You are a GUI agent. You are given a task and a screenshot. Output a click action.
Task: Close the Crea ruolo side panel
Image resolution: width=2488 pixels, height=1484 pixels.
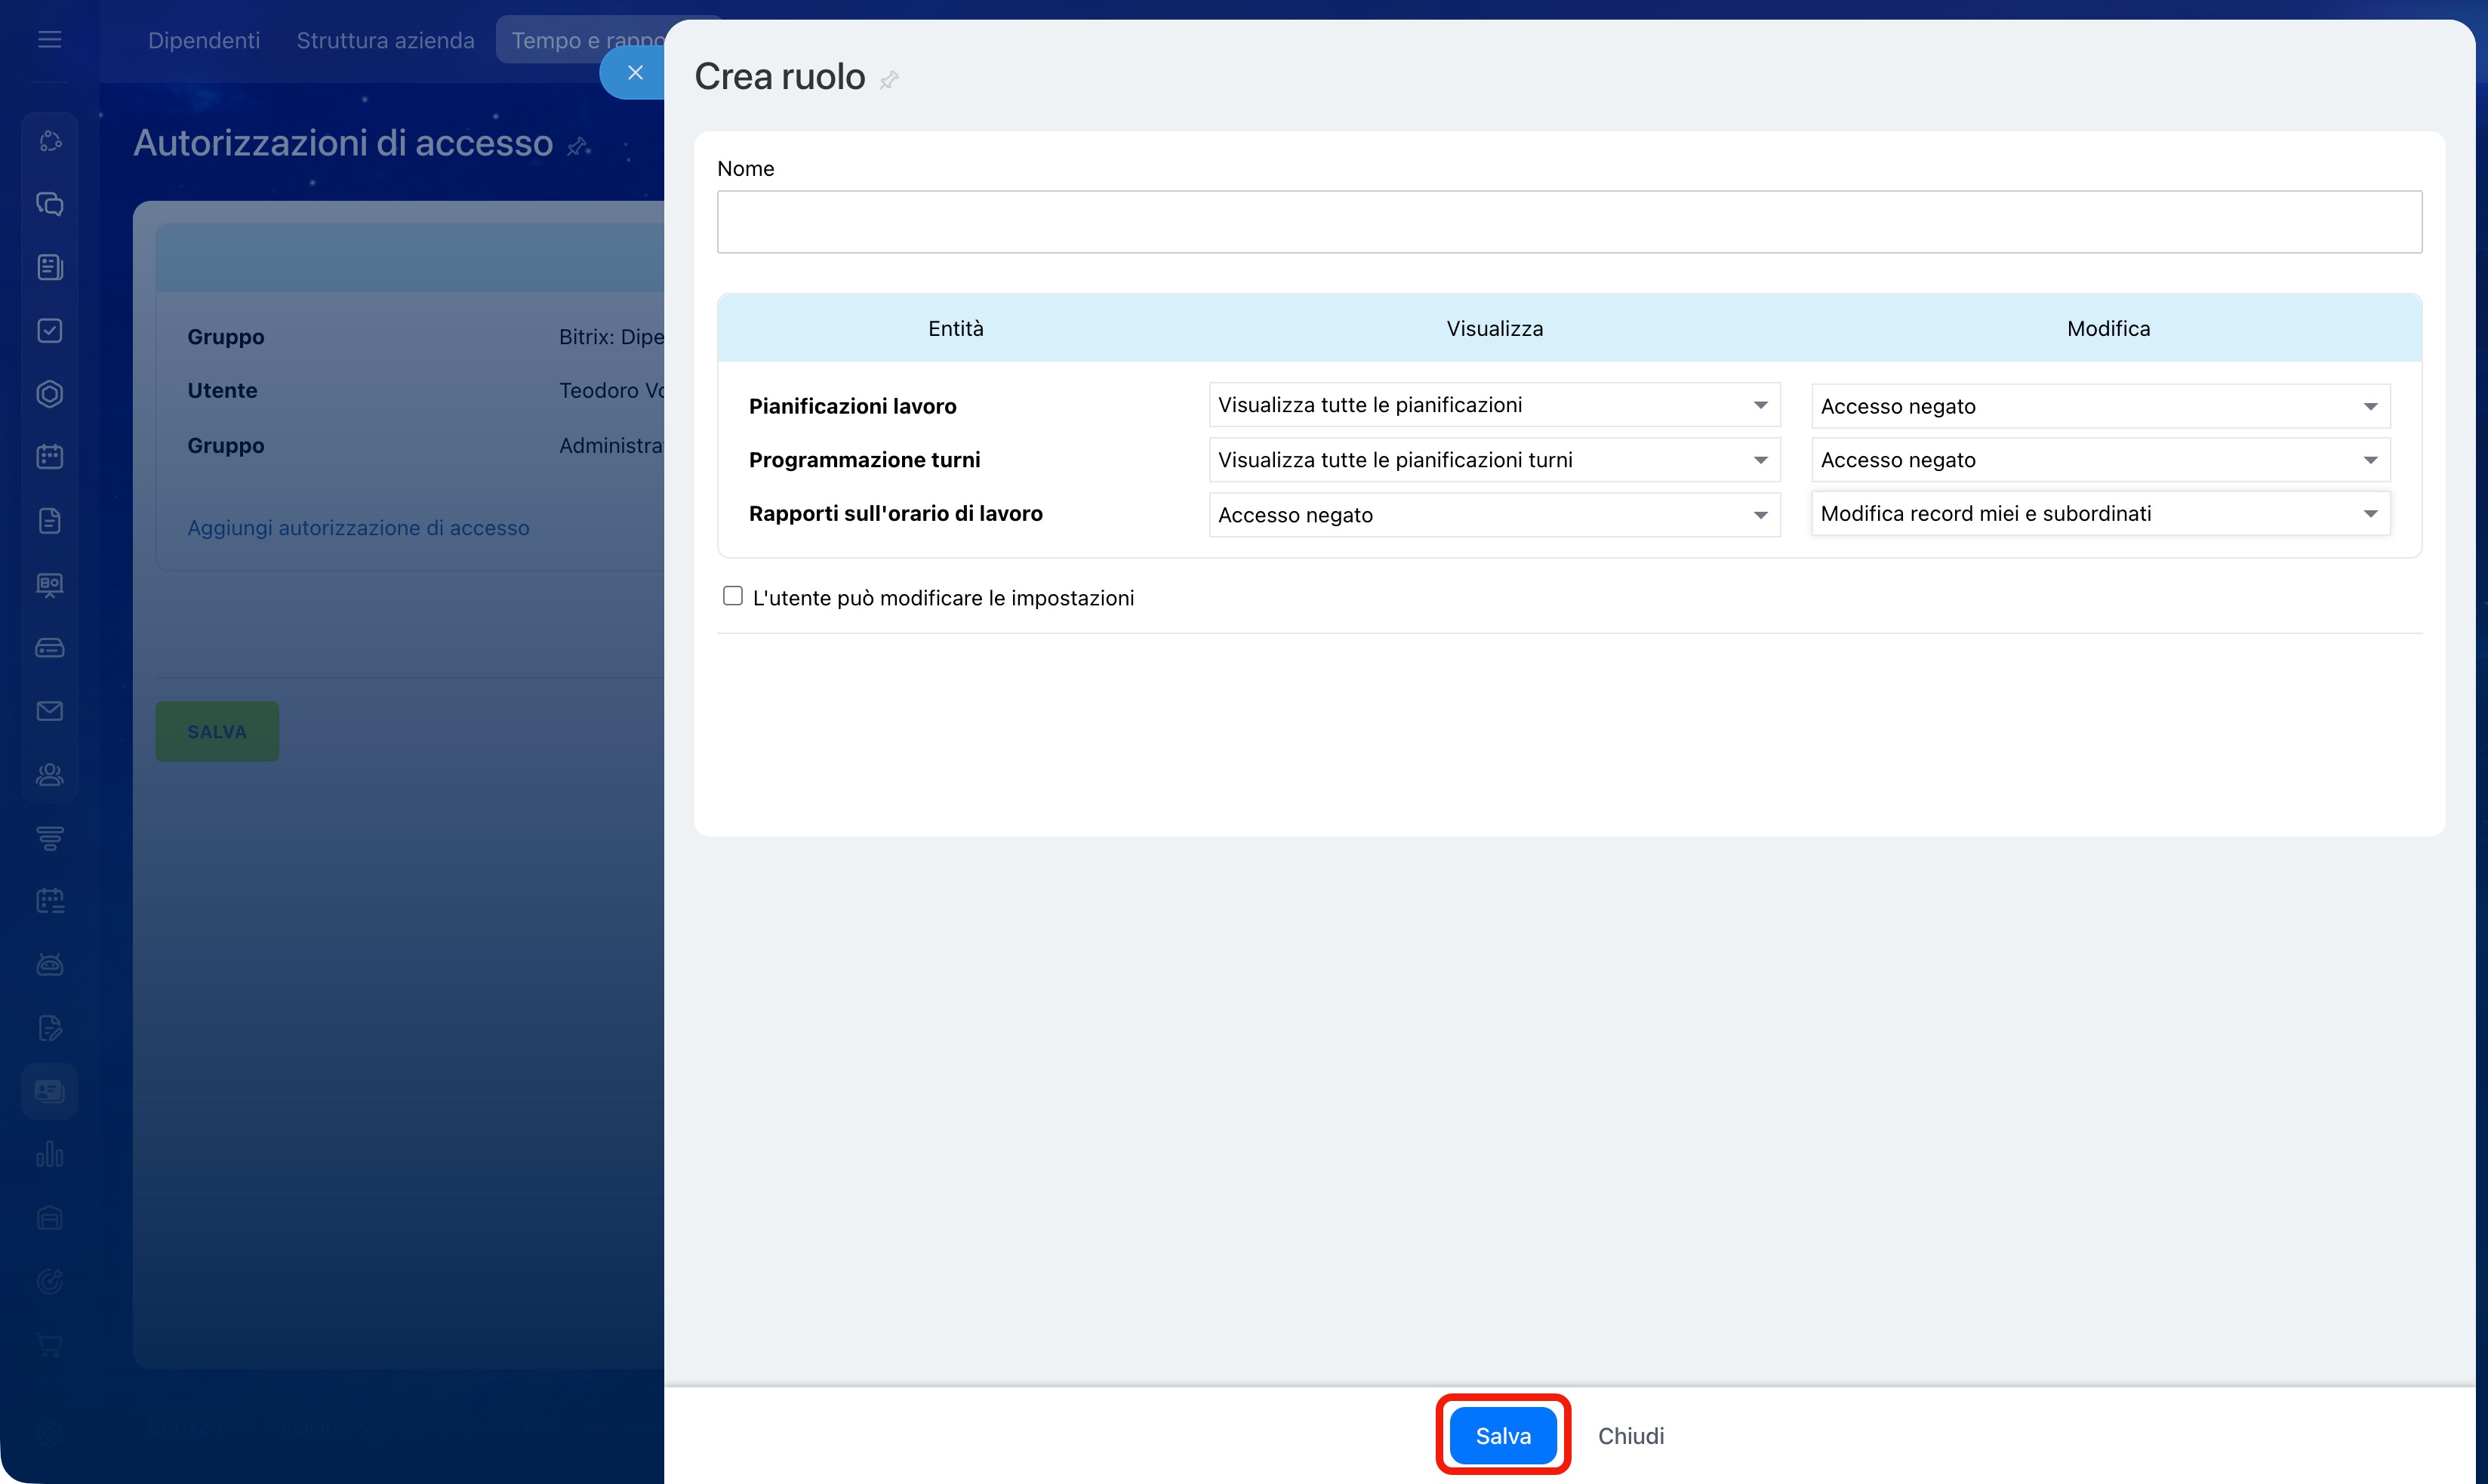tap(634, 72)
